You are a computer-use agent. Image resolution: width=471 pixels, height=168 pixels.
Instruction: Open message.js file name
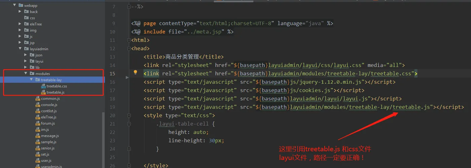50,136
